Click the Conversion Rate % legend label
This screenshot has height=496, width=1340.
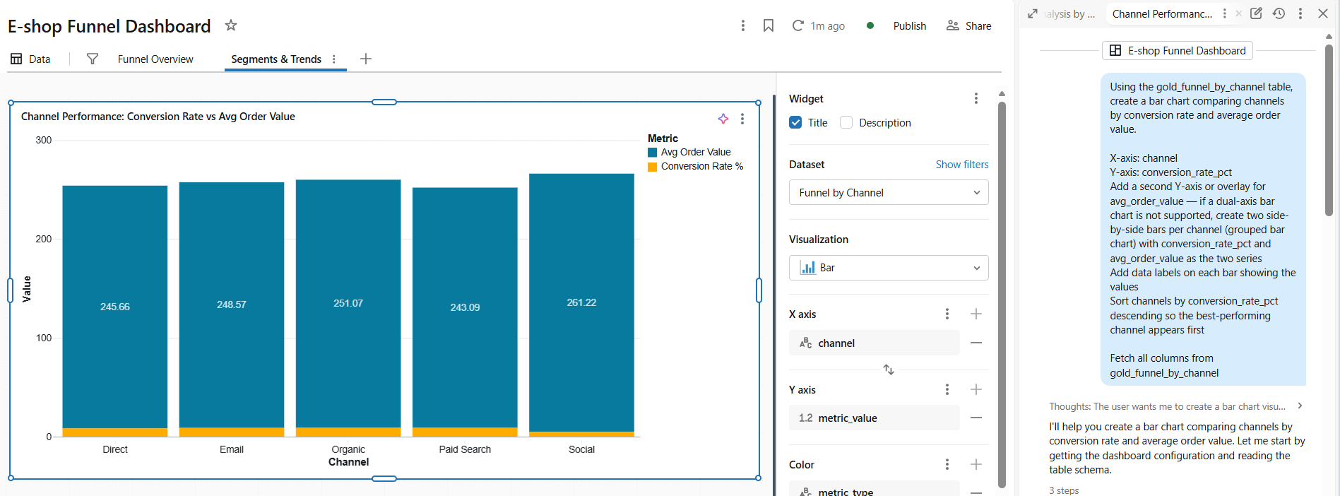(x=702, y=167)
